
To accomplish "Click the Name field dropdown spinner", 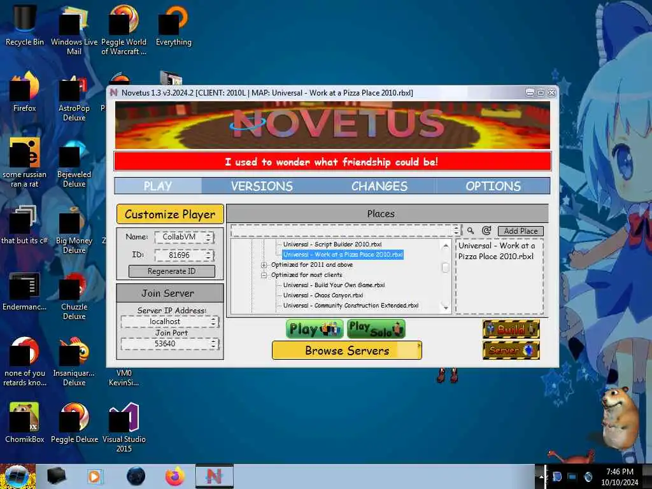I will point(209,237).
